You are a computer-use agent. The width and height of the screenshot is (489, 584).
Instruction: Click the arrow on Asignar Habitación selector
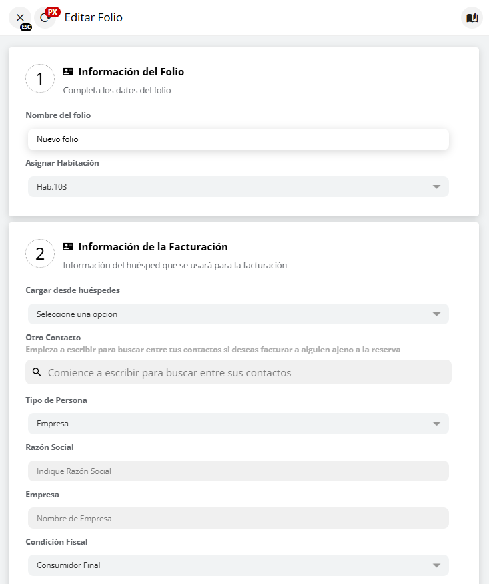click(x=437, y=187)
